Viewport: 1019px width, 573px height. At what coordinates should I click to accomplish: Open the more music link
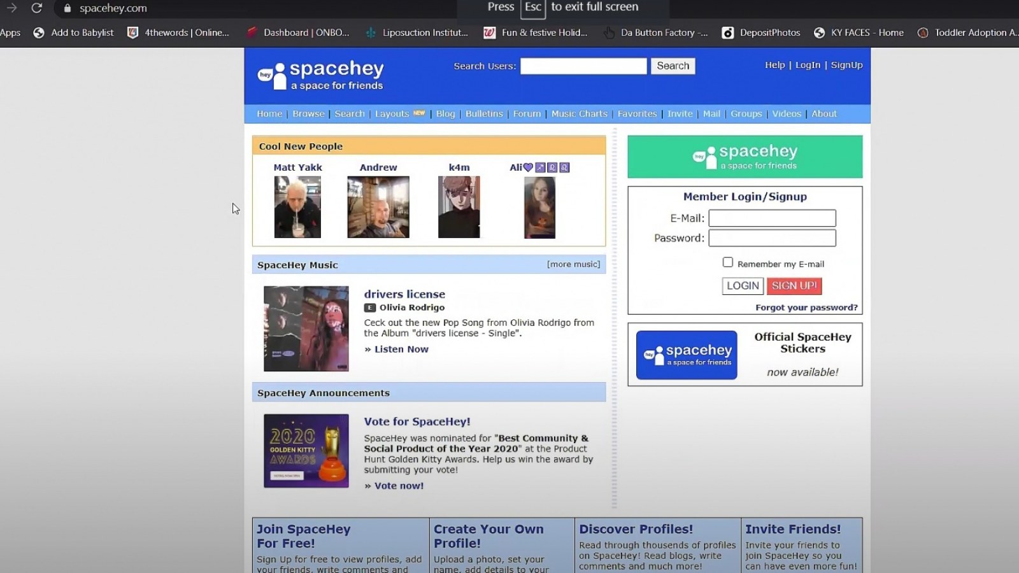point(573,264)
